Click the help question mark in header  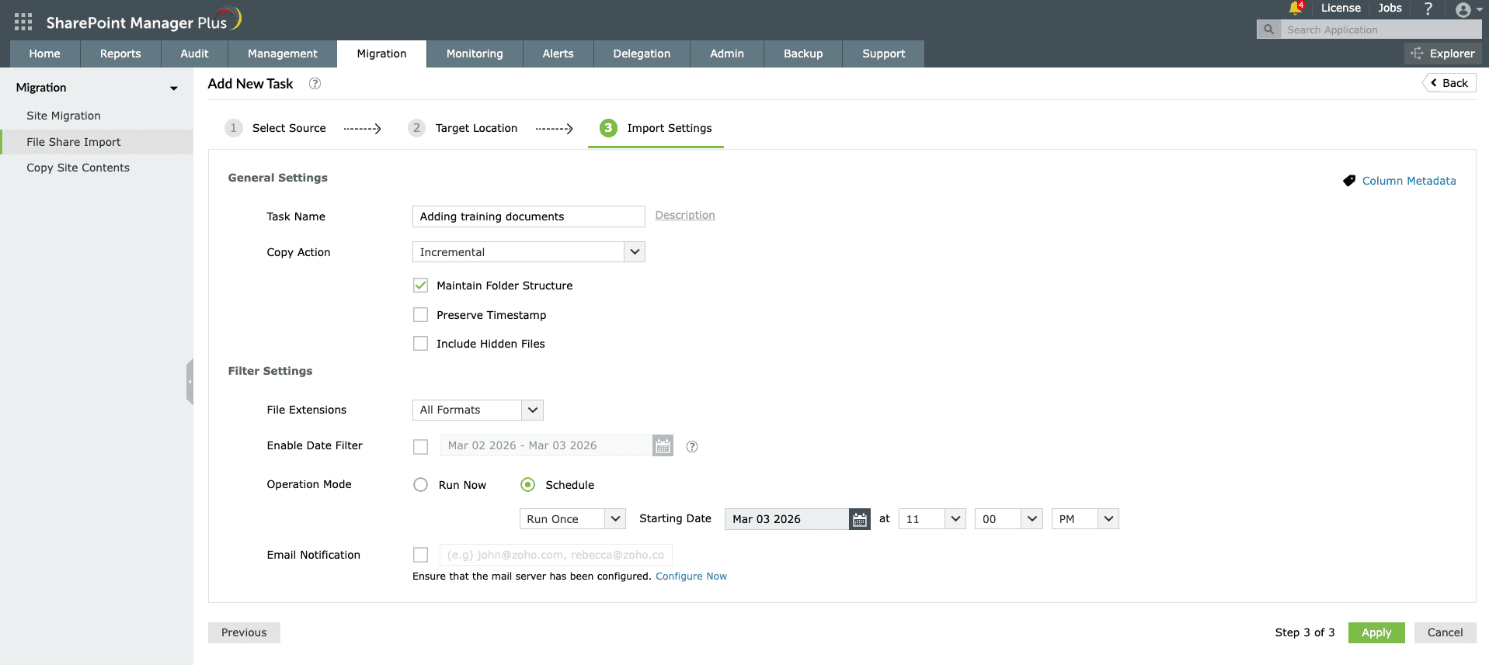pyautogui.click(x=1428, y=9)
